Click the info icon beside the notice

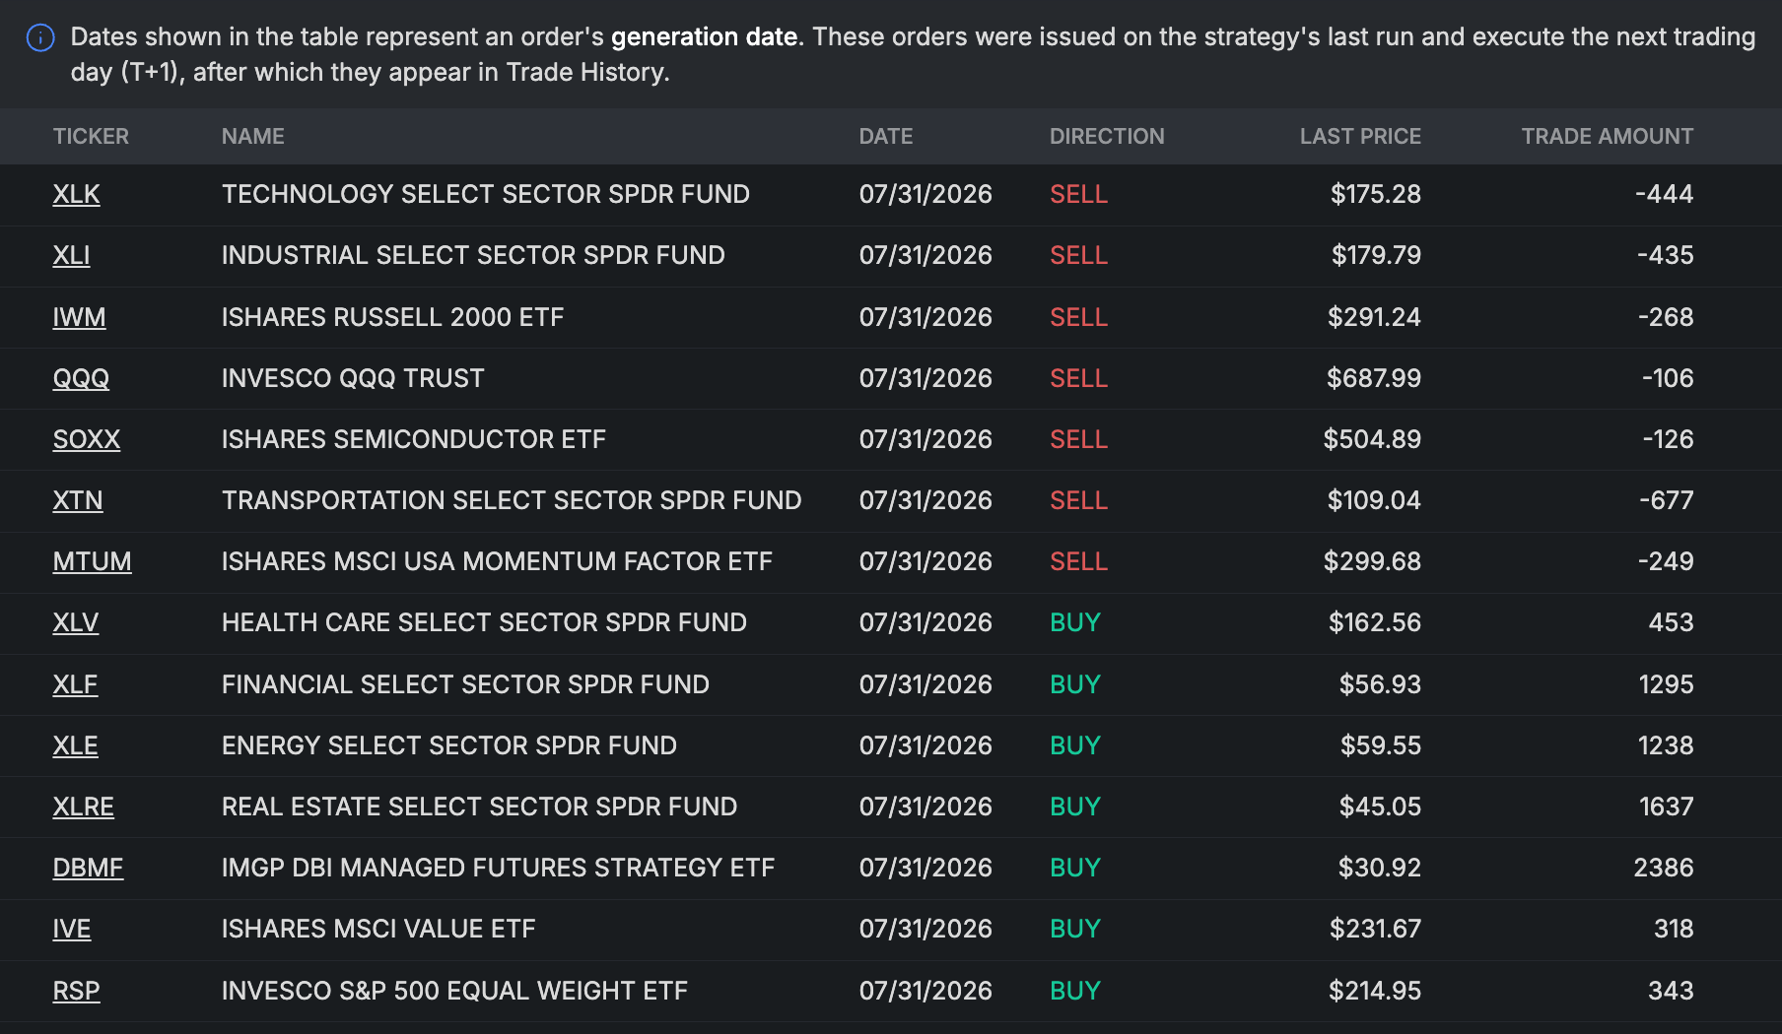[x=40, y=38]
